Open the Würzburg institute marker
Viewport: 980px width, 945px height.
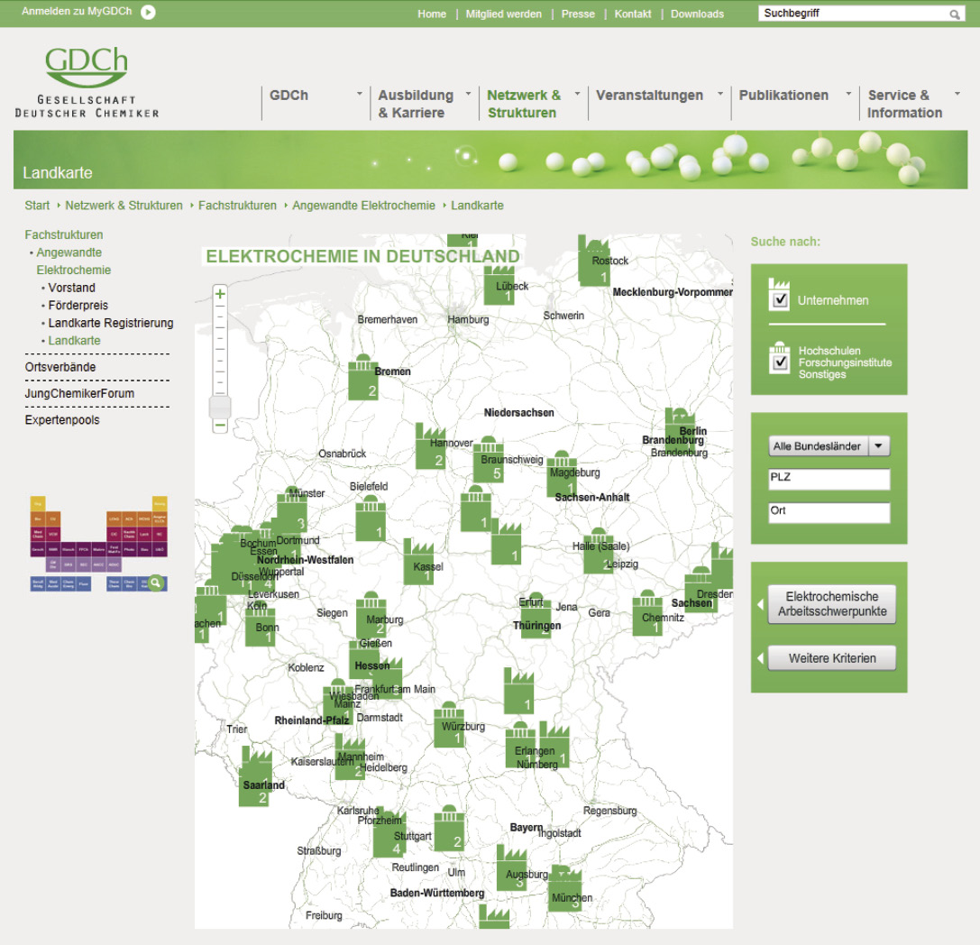pos(449,725)
